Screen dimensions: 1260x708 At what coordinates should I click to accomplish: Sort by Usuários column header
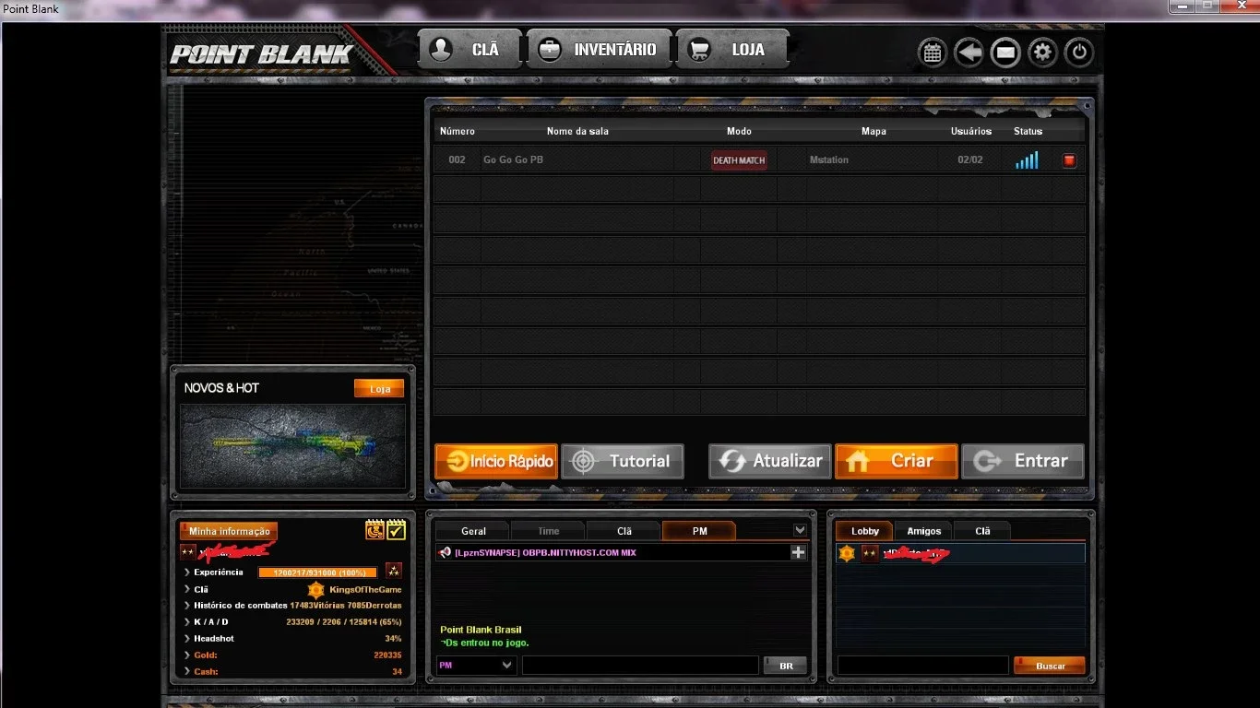(x=971, y=131)
